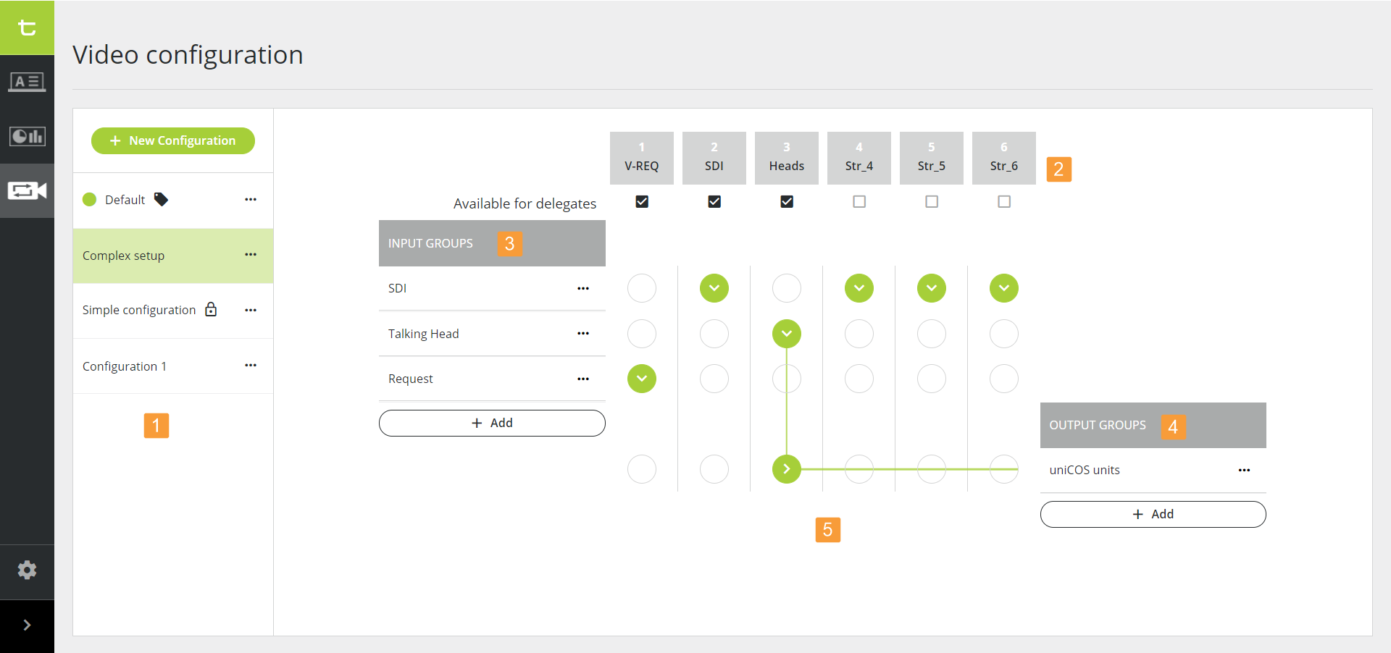Viewport: 1391px width, 653px height.
Task: Open uniCOS units output options menu
Action: (1244, 471)
